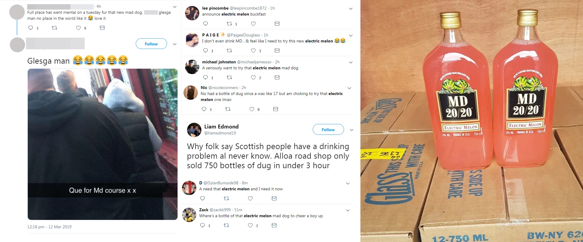Like PAIGE's tweet about electric melon

[x=253, y=50]
